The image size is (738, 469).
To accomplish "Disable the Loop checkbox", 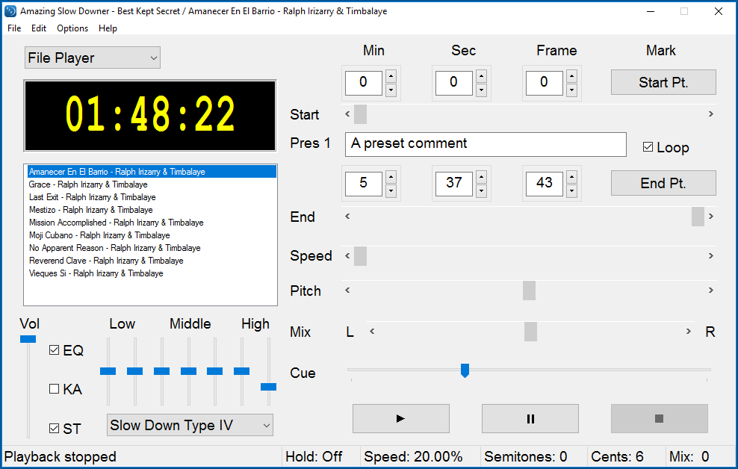I will point(648,147).
